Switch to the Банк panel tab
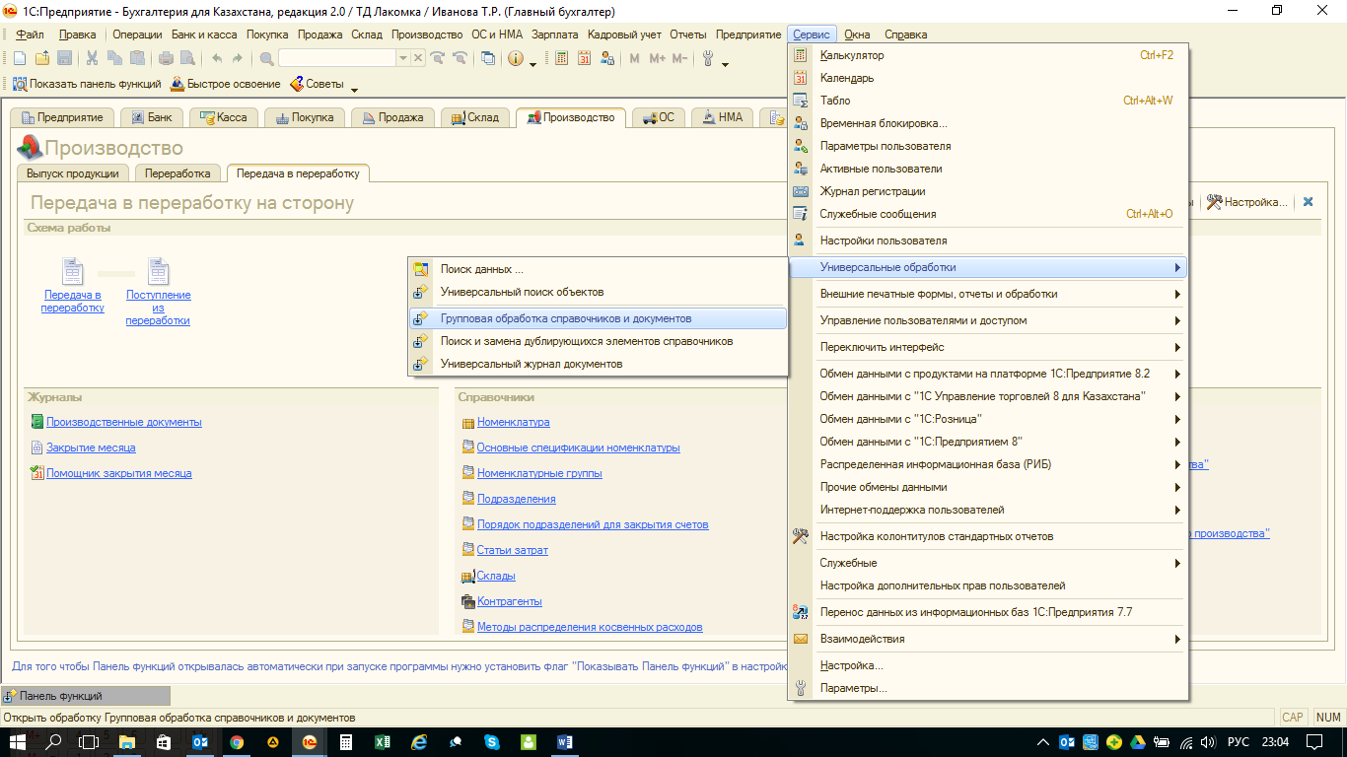Screen dimensions: 1347x757 point(152,117)
